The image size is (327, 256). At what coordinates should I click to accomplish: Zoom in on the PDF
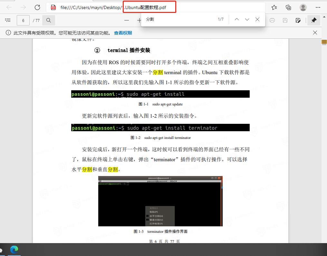pos(139,20)
